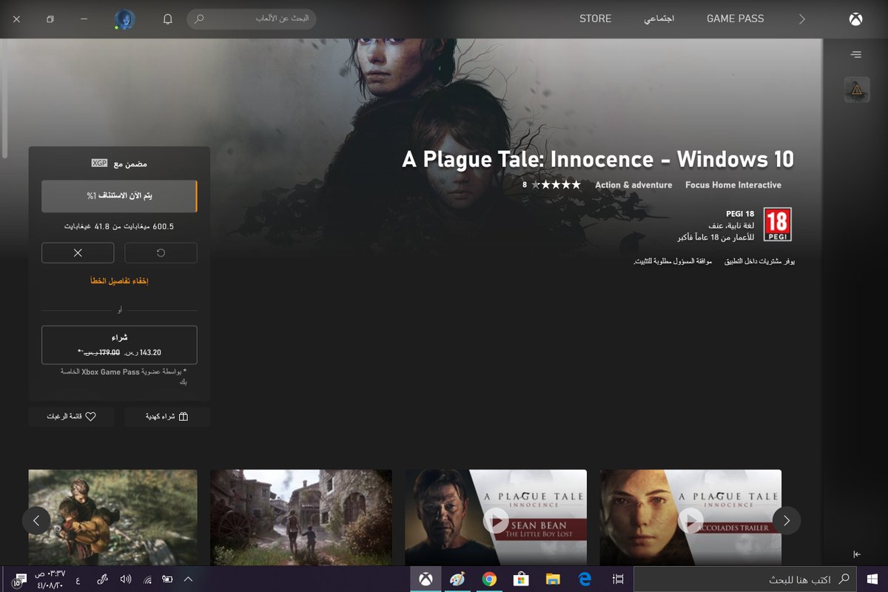Screen dimensions: 888x592
Task: Open the GAME PASS tab
Action: click(736, 18)
